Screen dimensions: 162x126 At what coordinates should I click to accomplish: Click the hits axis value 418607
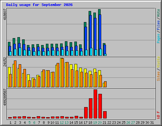pos(5,14)
